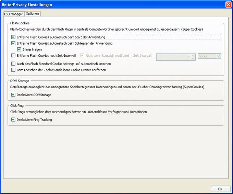
Task: Toggle remove Flash Cookies beim Schliessen der Anwendung
Action: [x=13, y=43]
